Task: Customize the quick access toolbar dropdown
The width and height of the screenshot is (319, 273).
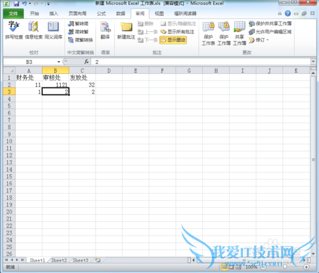Action: coord(48,4)
